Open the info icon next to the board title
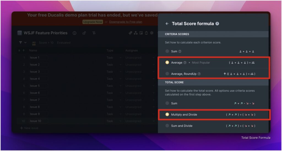 (x=74, y=33)
